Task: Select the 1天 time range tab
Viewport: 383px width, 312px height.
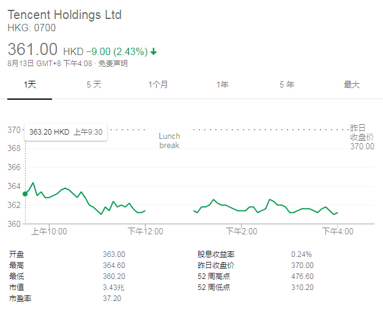Action: click(30, 84)
